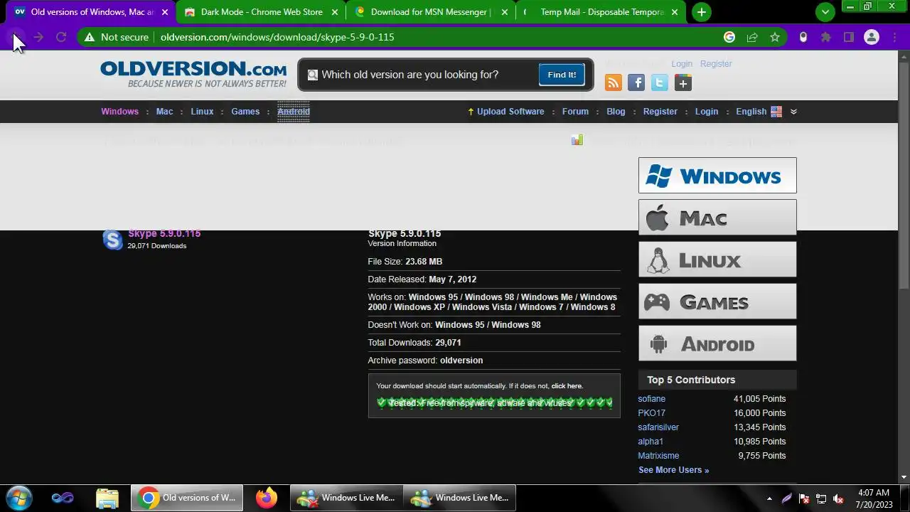Open the Linux nav menu item
This screenshot has height=512, width=910.
point(202,112)
